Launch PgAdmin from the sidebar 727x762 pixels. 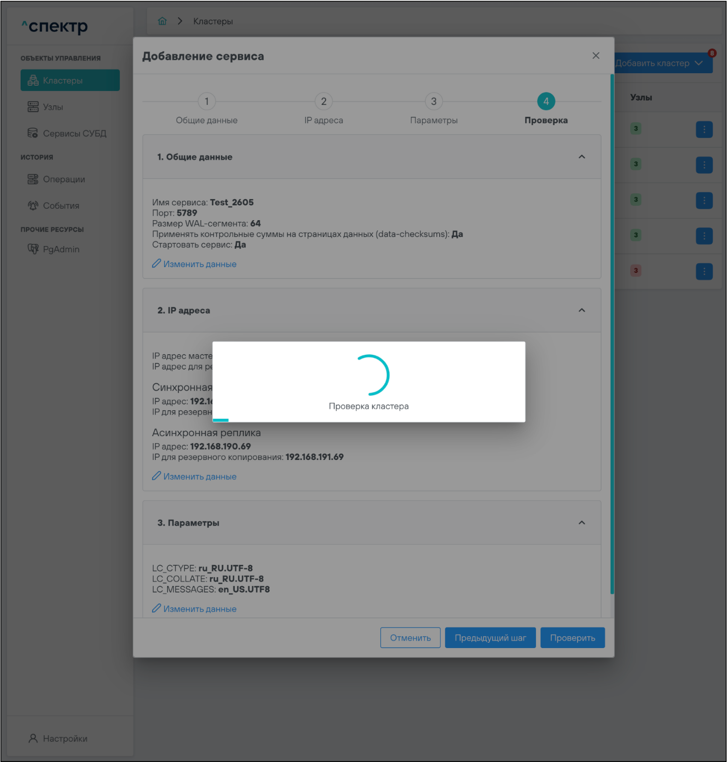61,249
